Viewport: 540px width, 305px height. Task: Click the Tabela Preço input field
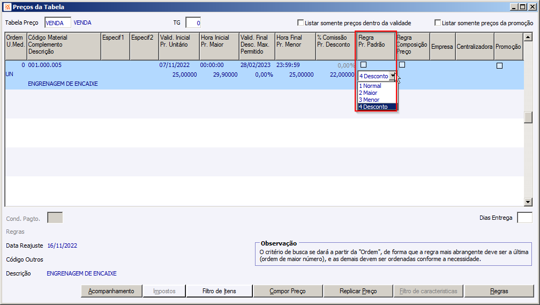[58, 23]
